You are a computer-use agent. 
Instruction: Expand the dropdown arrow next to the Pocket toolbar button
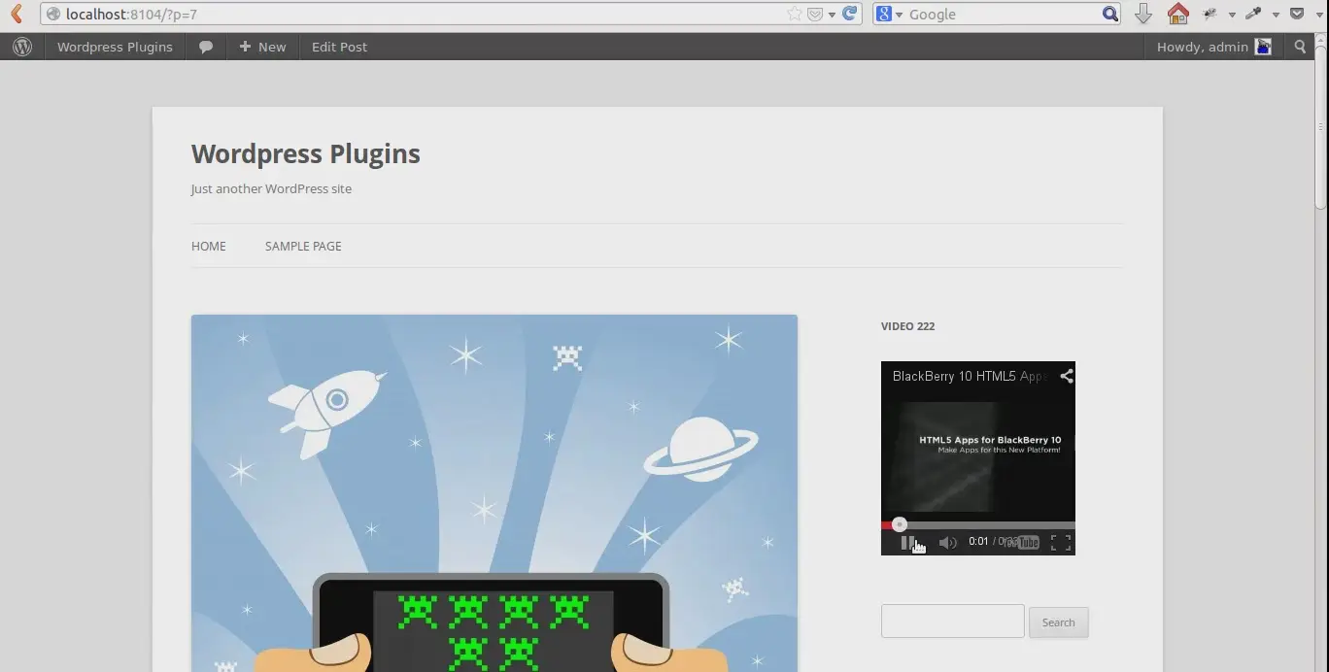click(x=1317, y=15)
